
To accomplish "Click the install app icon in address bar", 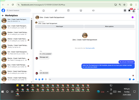I will tap(116, 5).
